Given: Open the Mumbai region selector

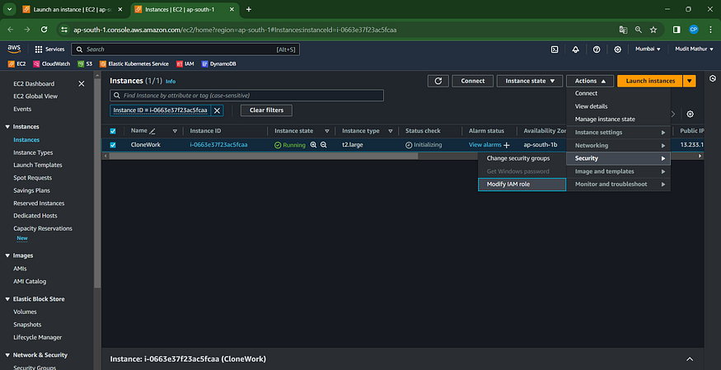Looking at the screenshot, I should 648,49.
